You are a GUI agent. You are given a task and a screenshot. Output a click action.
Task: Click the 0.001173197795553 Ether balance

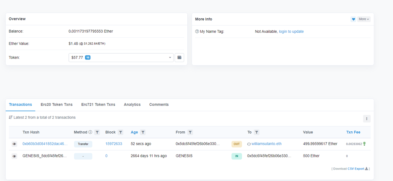[91, 31]
